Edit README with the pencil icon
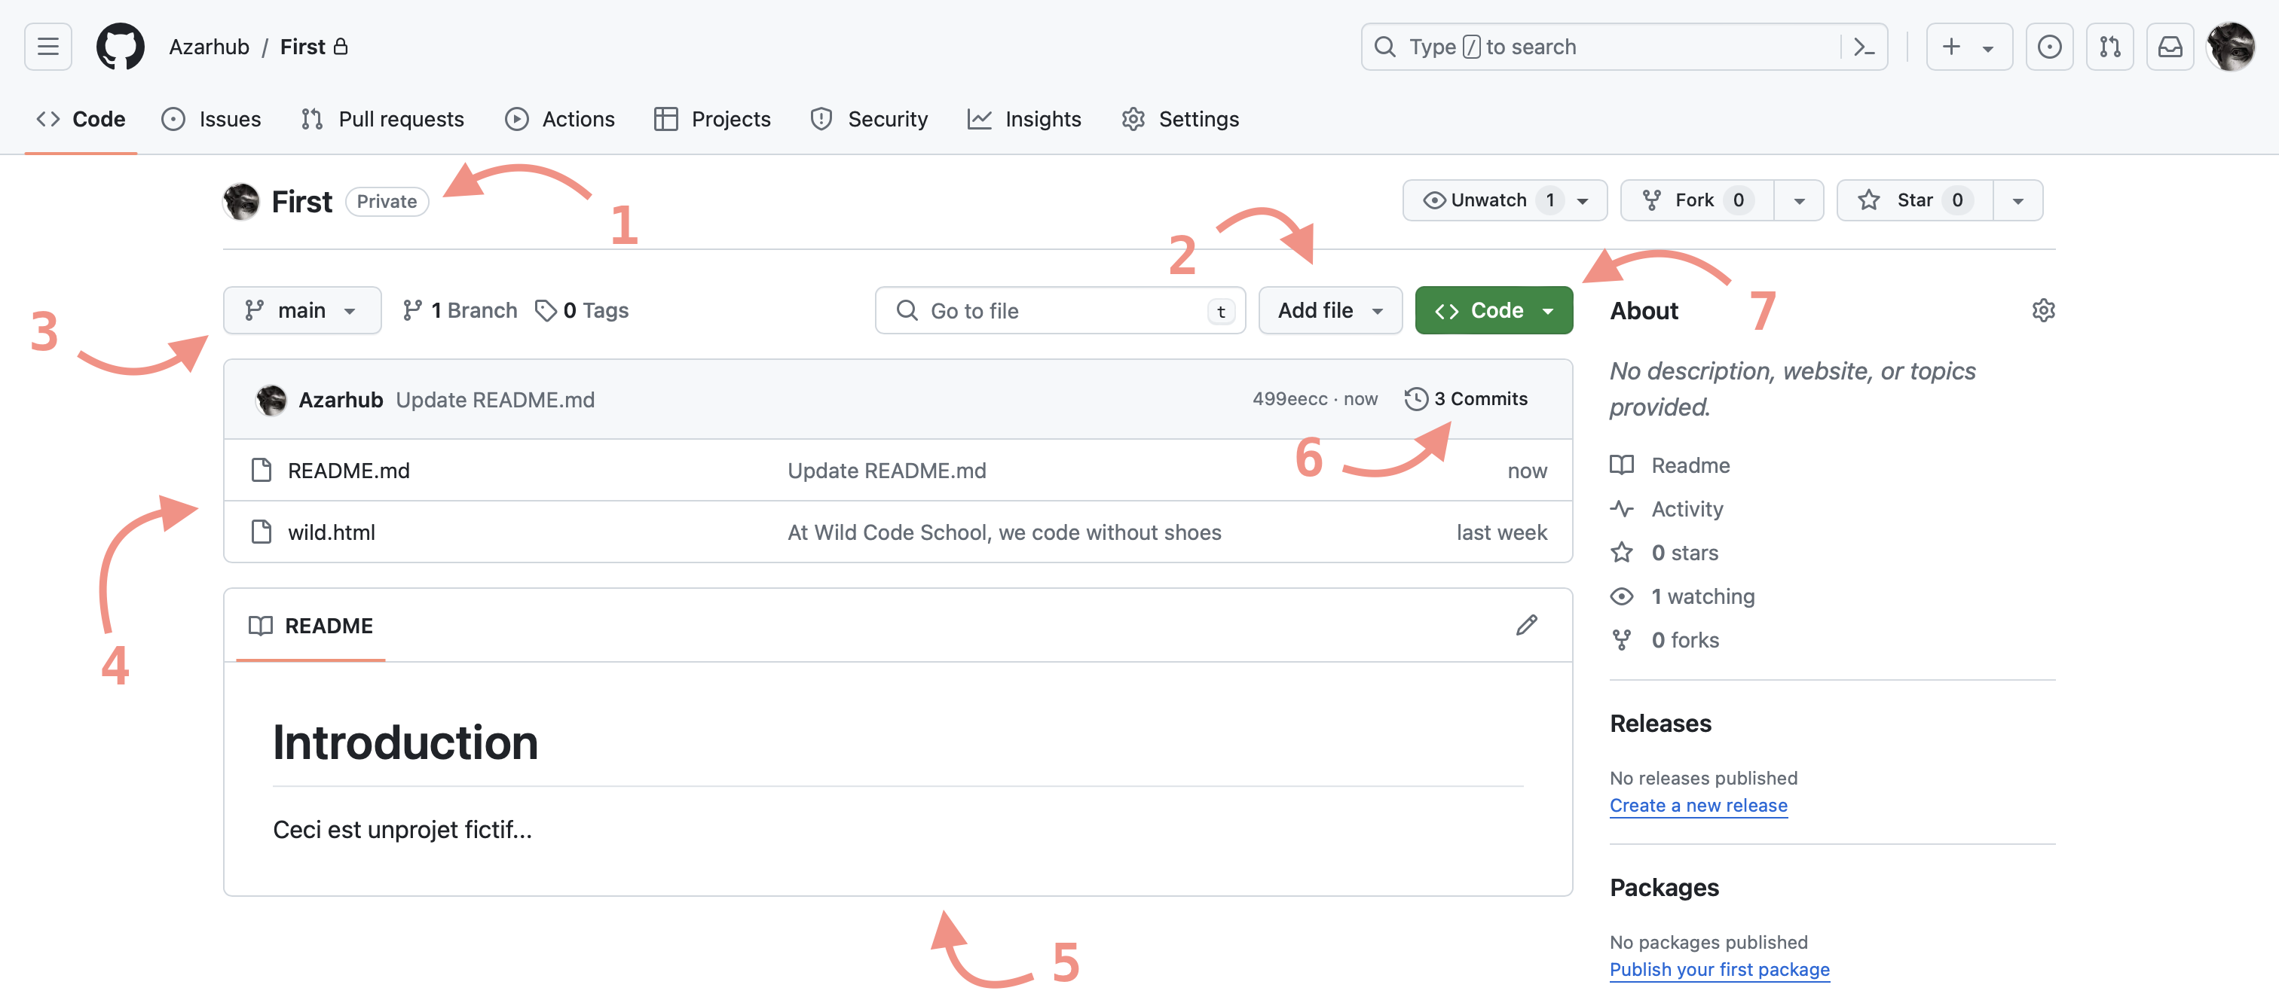Image resolution: width=2279 pixels, height=1006 pixels. coord(1526,625)
